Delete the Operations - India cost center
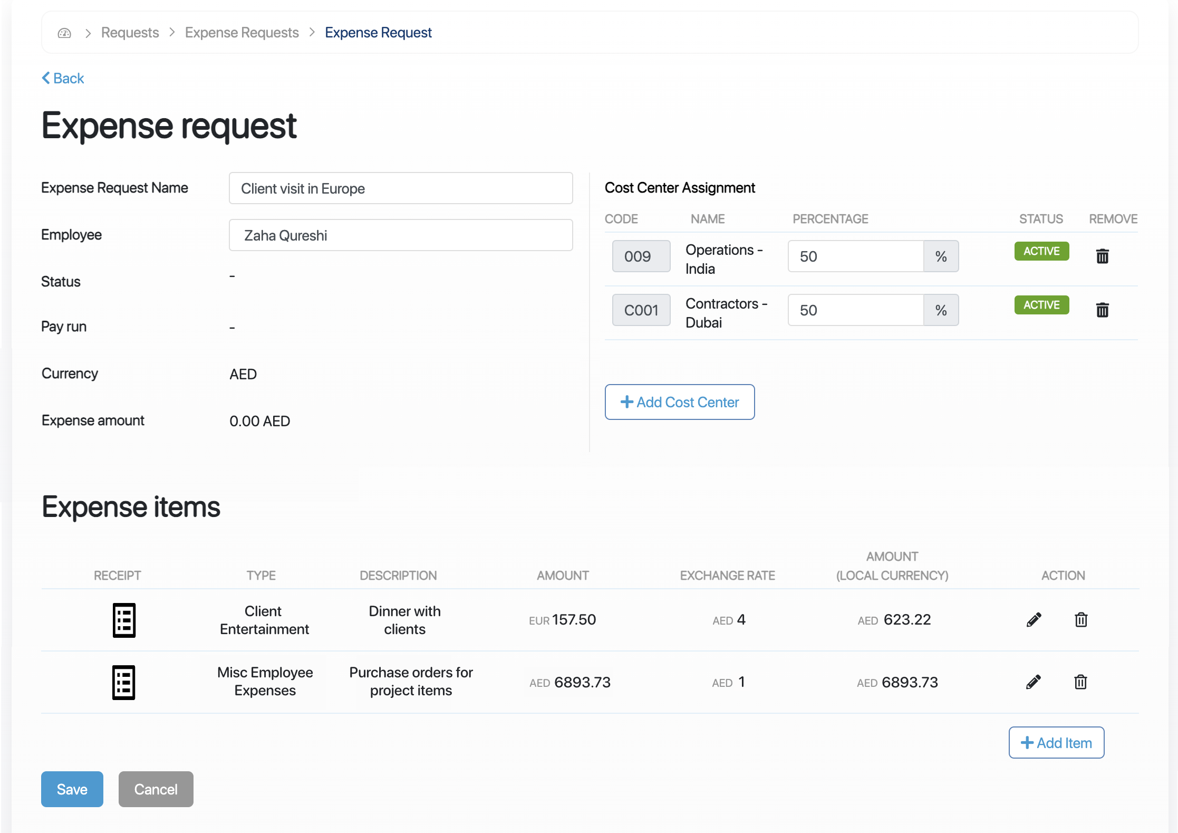 click(x=1102, y=256)
